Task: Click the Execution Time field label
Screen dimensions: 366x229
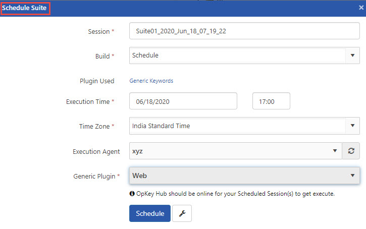Action: pos(88,101)
